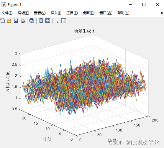This screenshot has height=148, width=164.
Task: Click the axis label 时刻
Action: click(x=47, y=139)
